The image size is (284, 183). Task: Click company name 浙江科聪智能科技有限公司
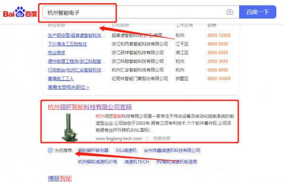tap(137, 61)
